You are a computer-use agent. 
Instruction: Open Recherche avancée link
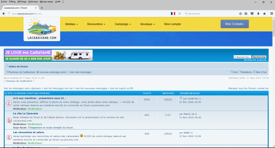[255, 60]
